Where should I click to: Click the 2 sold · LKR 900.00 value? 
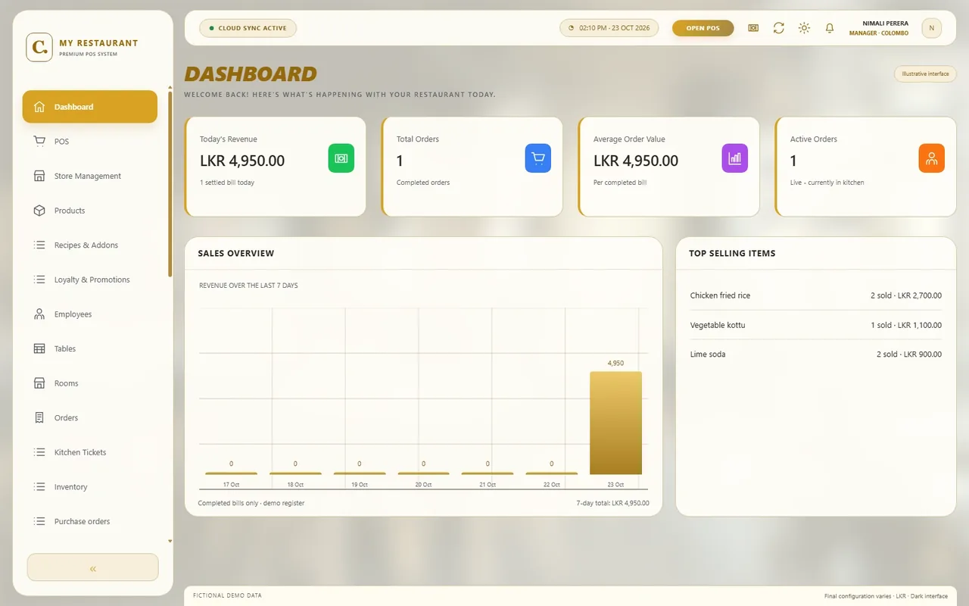pos(909,355)
